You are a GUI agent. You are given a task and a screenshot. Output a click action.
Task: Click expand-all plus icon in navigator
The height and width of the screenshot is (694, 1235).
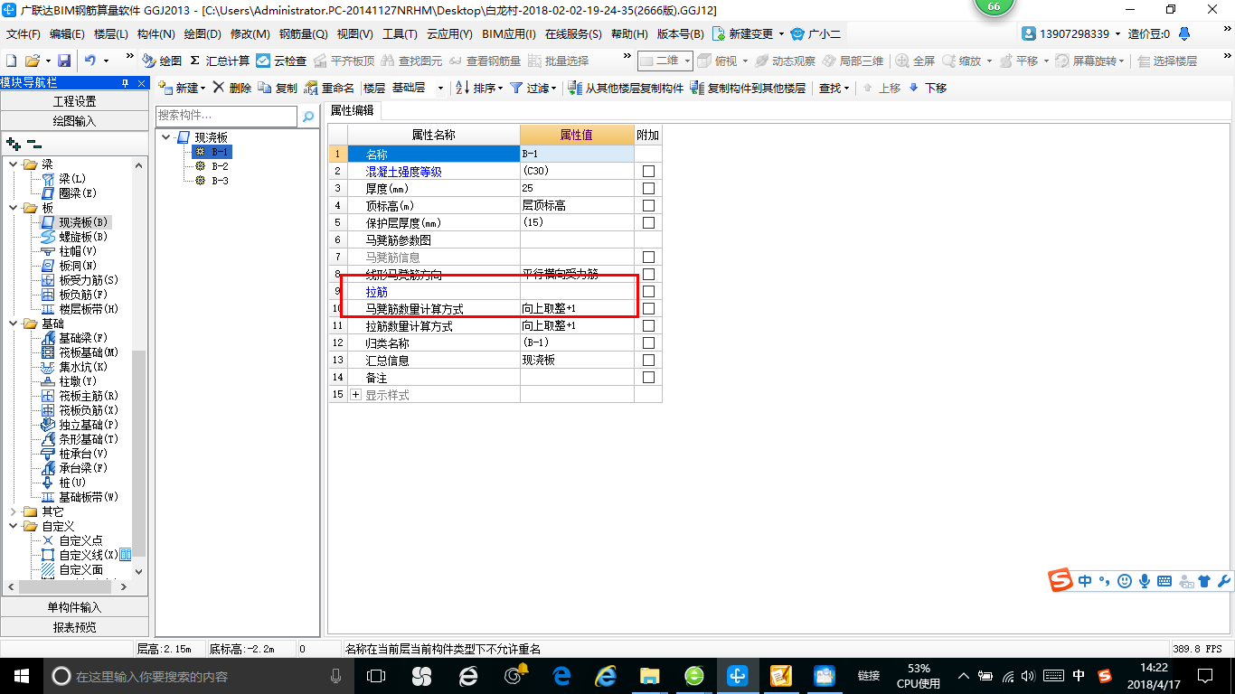(14, 144)
